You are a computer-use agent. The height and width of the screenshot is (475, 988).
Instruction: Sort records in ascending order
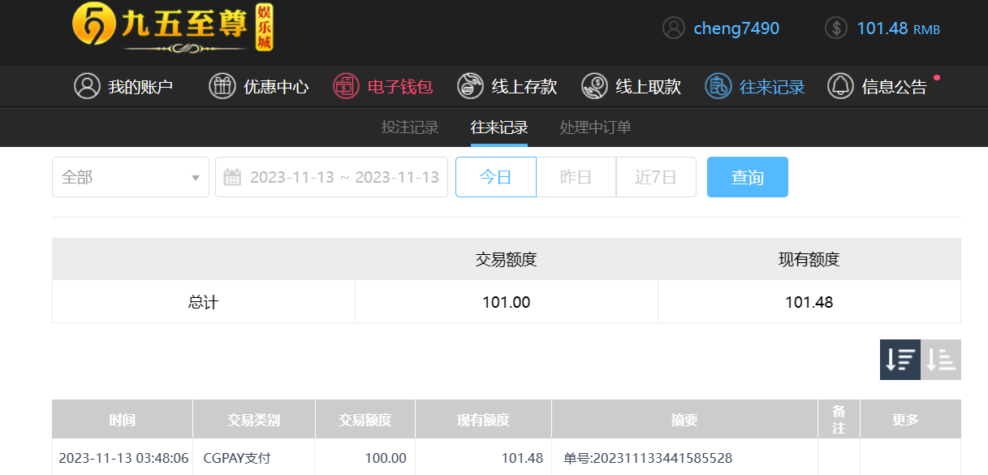tap(941, 360)
